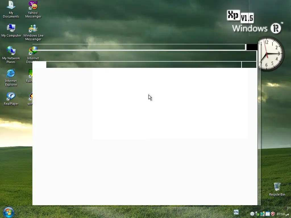Select the RealPlayer desktop icon
291x218 pixels.
11,99
